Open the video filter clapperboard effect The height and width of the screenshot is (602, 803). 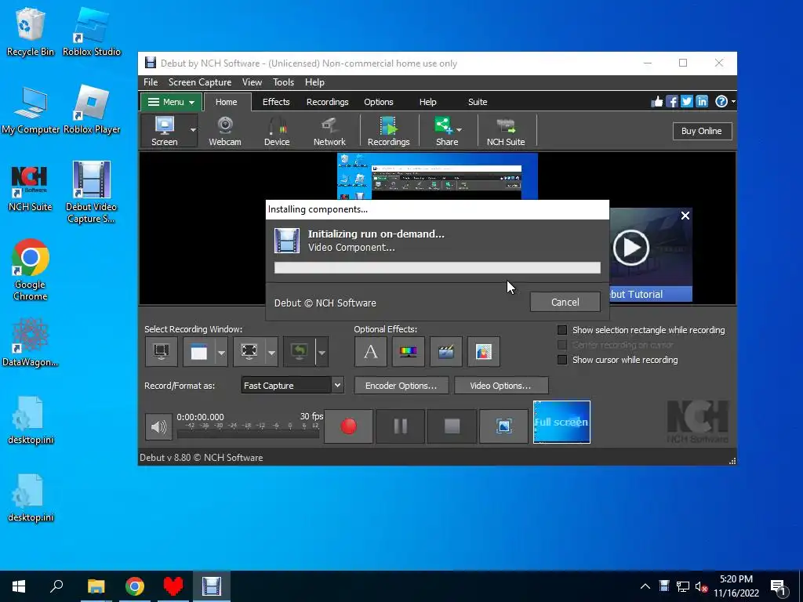446,352
